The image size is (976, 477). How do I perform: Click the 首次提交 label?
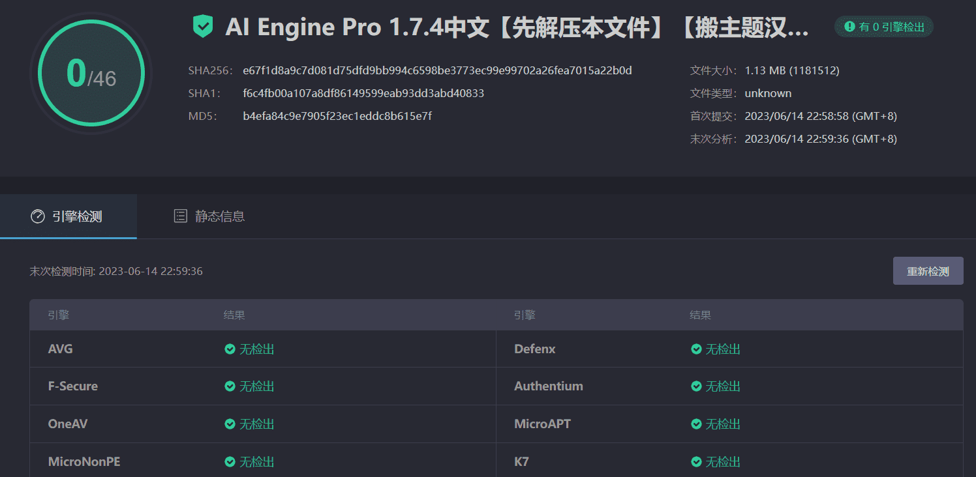[x=714, y=116]
